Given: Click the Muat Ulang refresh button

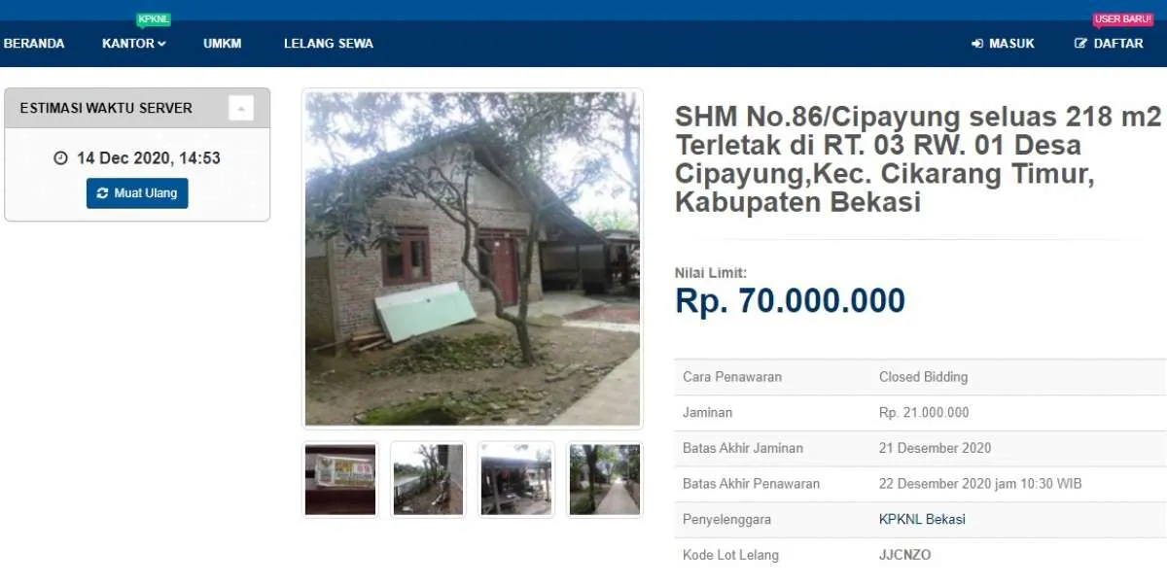Looking at the screenshot, I should [137, 193].
